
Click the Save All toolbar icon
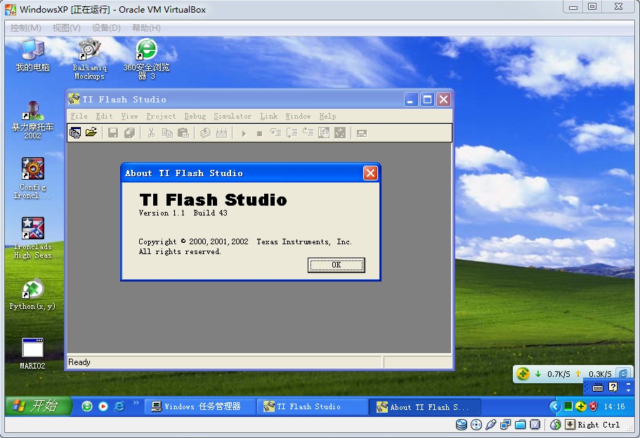pos(129,133)
